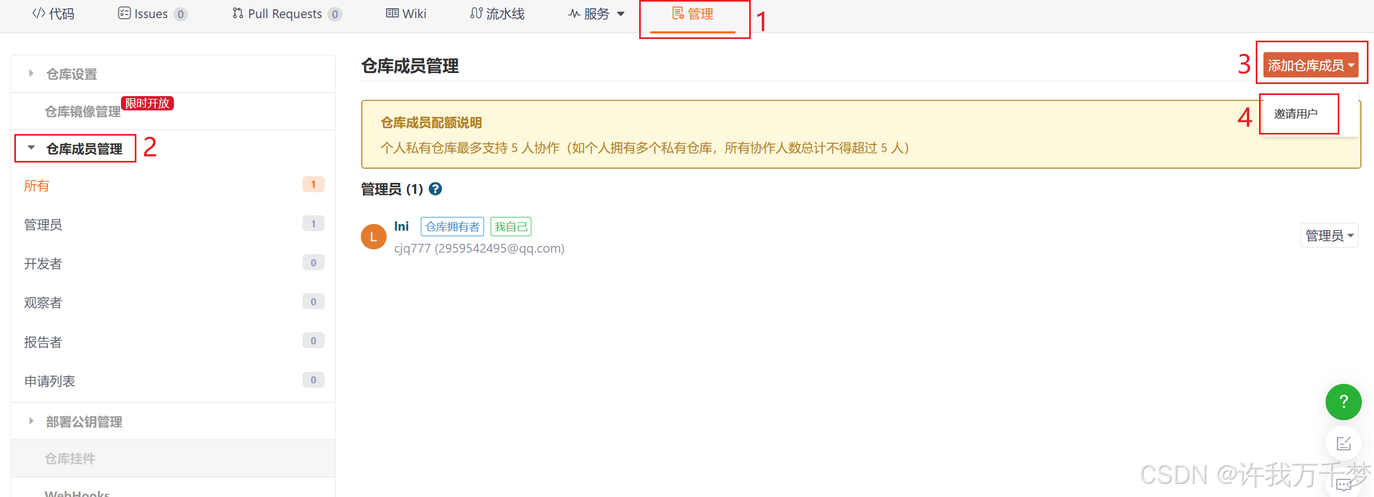Select the 管理 management tab
The height and width of the screenshot is (497, 1374).
693,14
